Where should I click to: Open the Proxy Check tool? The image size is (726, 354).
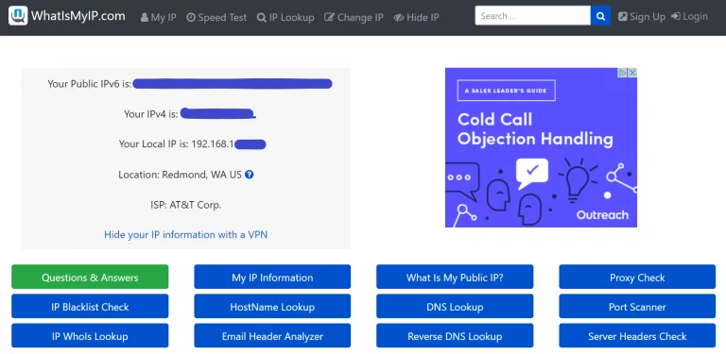point(637,277)
